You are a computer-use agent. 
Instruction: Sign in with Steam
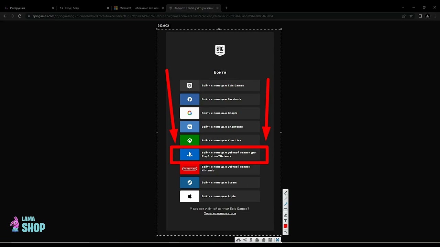coord(220,183)
